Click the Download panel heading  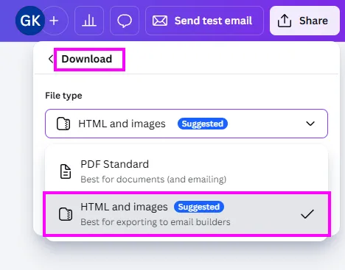(87, 59)
